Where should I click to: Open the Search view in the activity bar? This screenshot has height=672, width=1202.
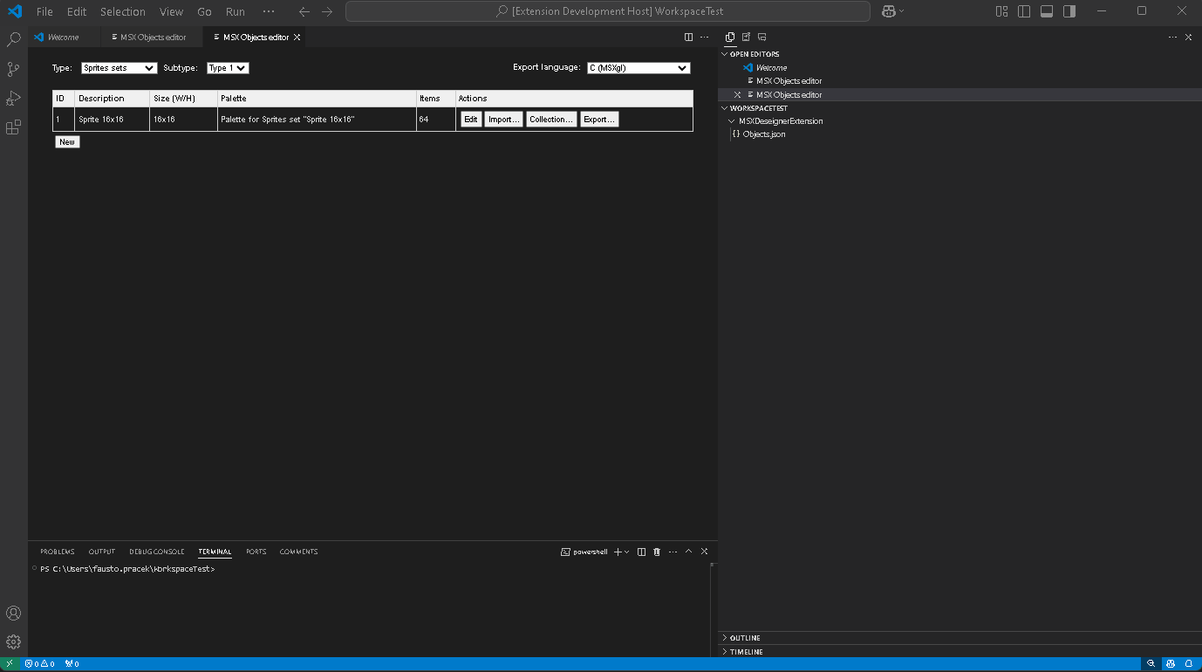(14, 40)
